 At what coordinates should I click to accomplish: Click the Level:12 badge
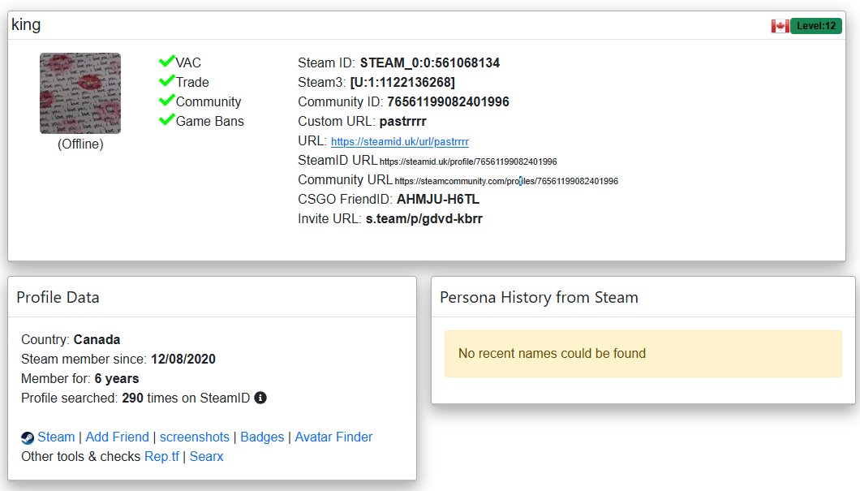click(x=816, y=26)
